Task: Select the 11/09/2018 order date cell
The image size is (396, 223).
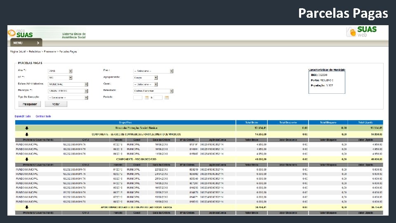Action: click(x=161, y=154)
